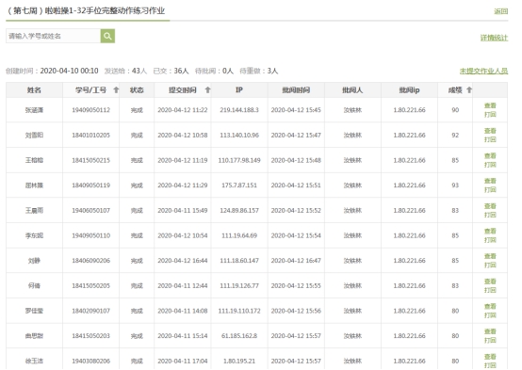Screen dimensions: 522x370
Task: Click 打回 for student 19406050107
Action: [490, 215]
